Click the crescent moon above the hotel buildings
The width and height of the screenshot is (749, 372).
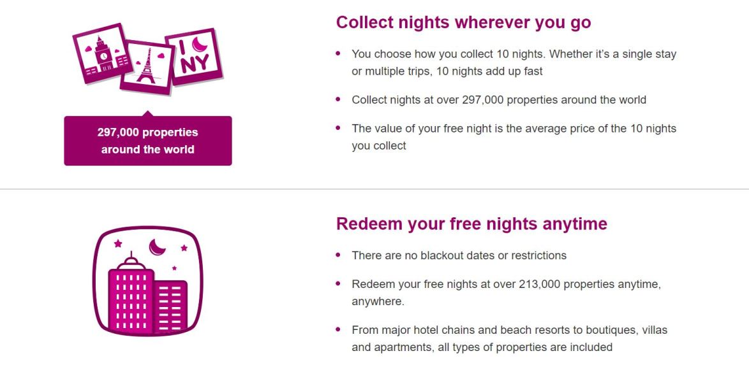[x=157, y=247]
